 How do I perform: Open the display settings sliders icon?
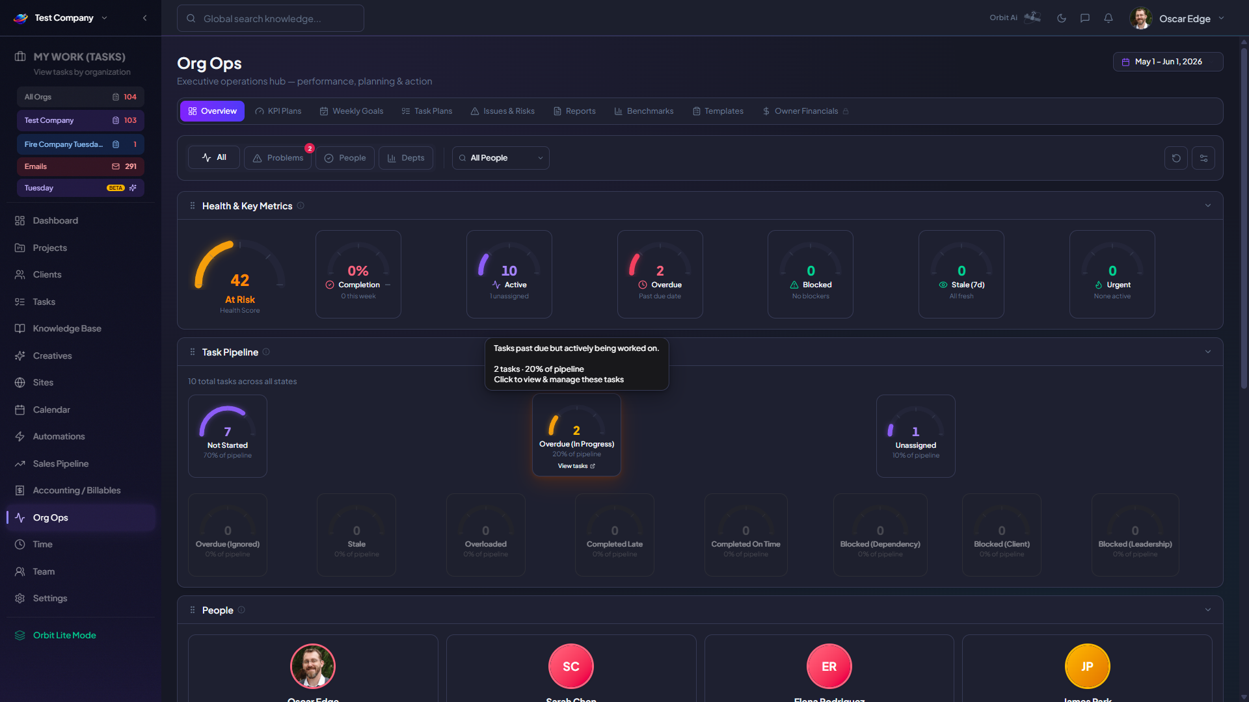(x=1203, y=158)
